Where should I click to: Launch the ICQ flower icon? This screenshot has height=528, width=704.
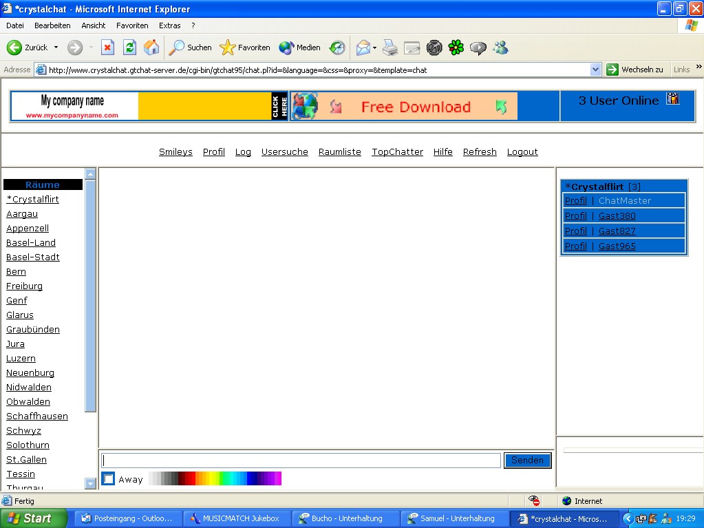[456, 47]
